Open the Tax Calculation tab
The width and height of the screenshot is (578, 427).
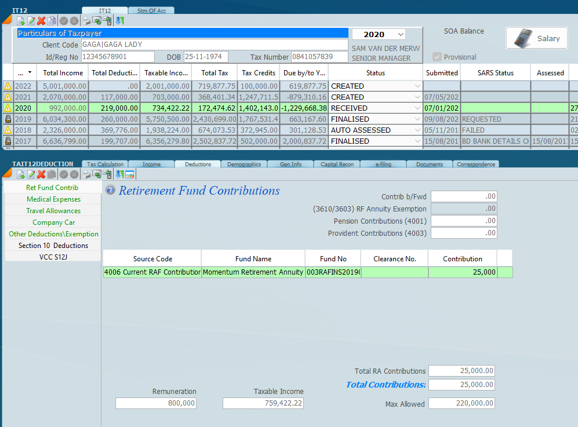coord(105,164)
